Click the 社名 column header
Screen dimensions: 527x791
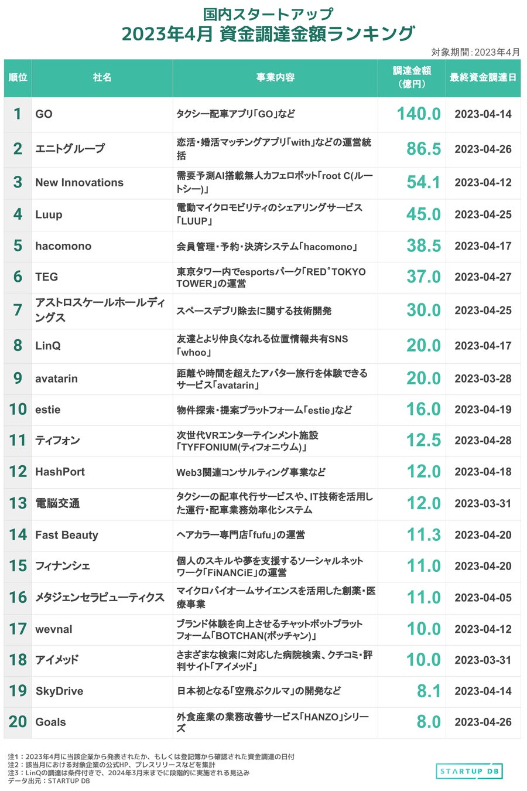point(102,77)
